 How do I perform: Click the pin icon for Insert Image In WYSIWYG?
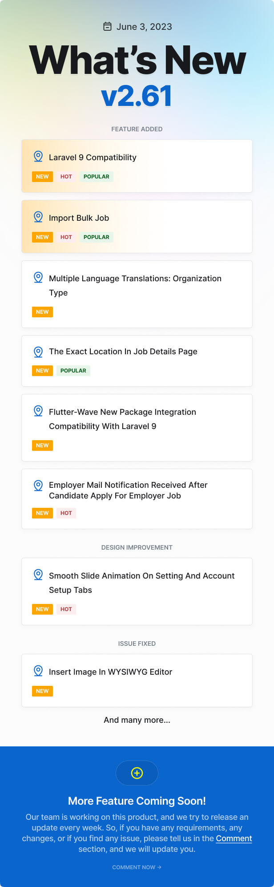coord(38,671)
